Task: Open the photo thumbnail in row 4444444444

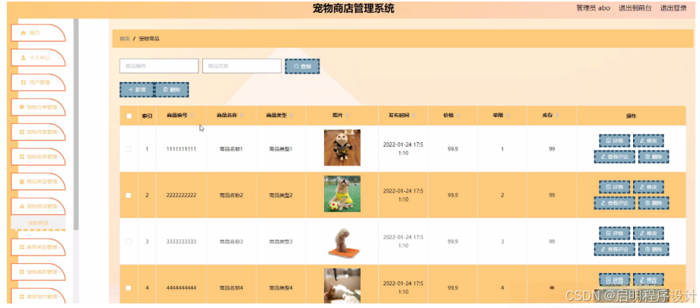Action: pos(342,286)
